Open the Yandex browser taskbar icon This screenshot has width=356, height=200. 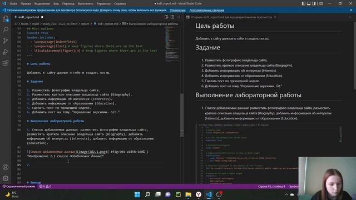[199, 194]
